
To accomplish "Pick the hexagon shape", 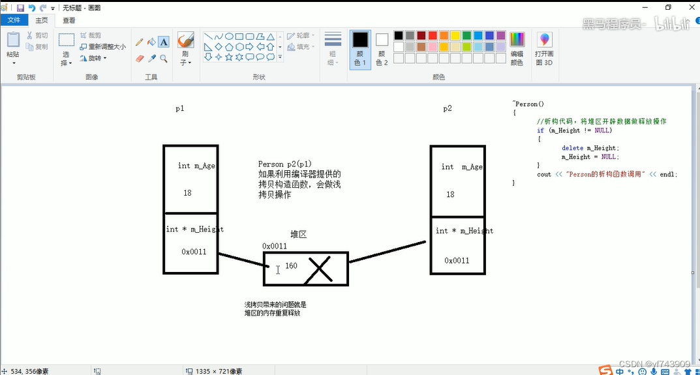I will coord(239,46).
